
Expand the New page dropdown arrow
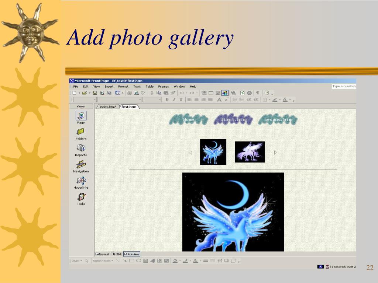click(79, 93)
